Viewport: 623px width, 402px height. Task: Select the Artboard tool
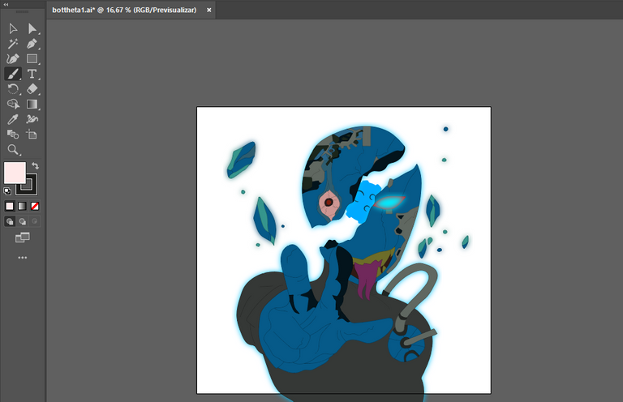click(32, 134)
